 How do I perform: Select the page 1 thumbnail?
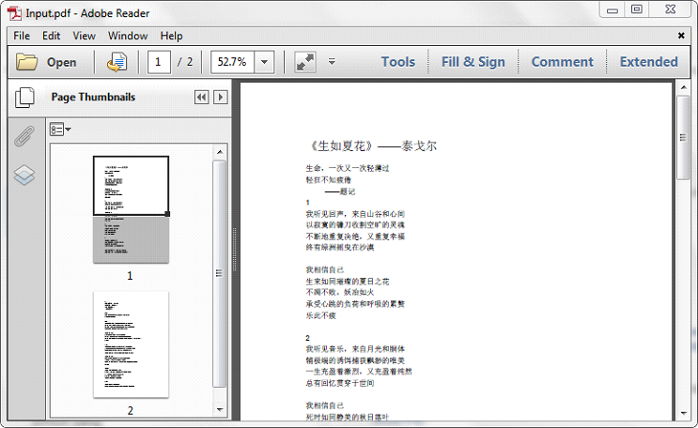(131, 209)
